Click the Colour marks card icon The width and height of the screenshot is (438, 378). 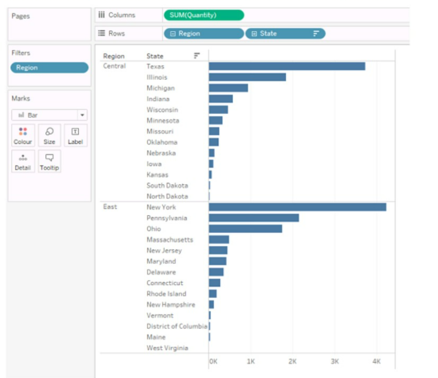(x=23, y=132)
